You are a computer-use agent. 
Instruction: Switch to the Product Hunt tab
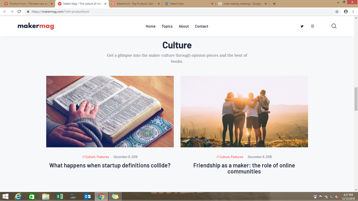point(28,4)
